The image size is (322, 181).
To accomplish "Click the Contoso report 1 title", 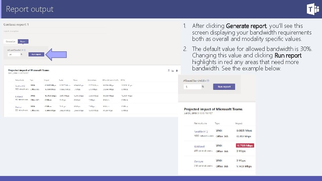I will pyautogui.click(x=16, y=24).
